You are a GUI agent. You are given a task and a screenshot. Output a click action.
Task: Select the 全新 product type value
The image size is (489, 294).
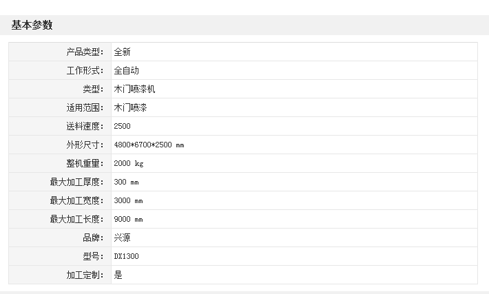click(x=123, y=52)
